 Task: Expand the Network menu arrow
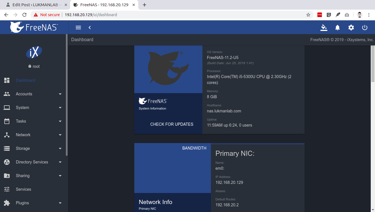point(60,135)
